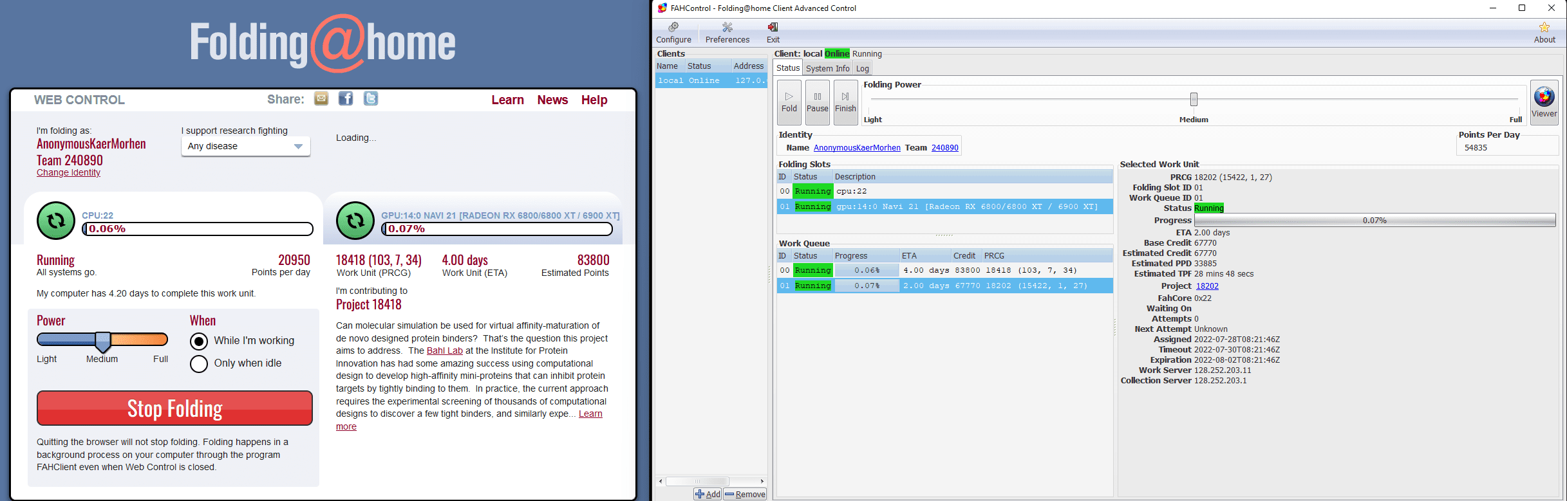The height and width of the screenshot is (501, 1567).
Task: Click '20950' points per day value
Action: (x=294, y=260)
